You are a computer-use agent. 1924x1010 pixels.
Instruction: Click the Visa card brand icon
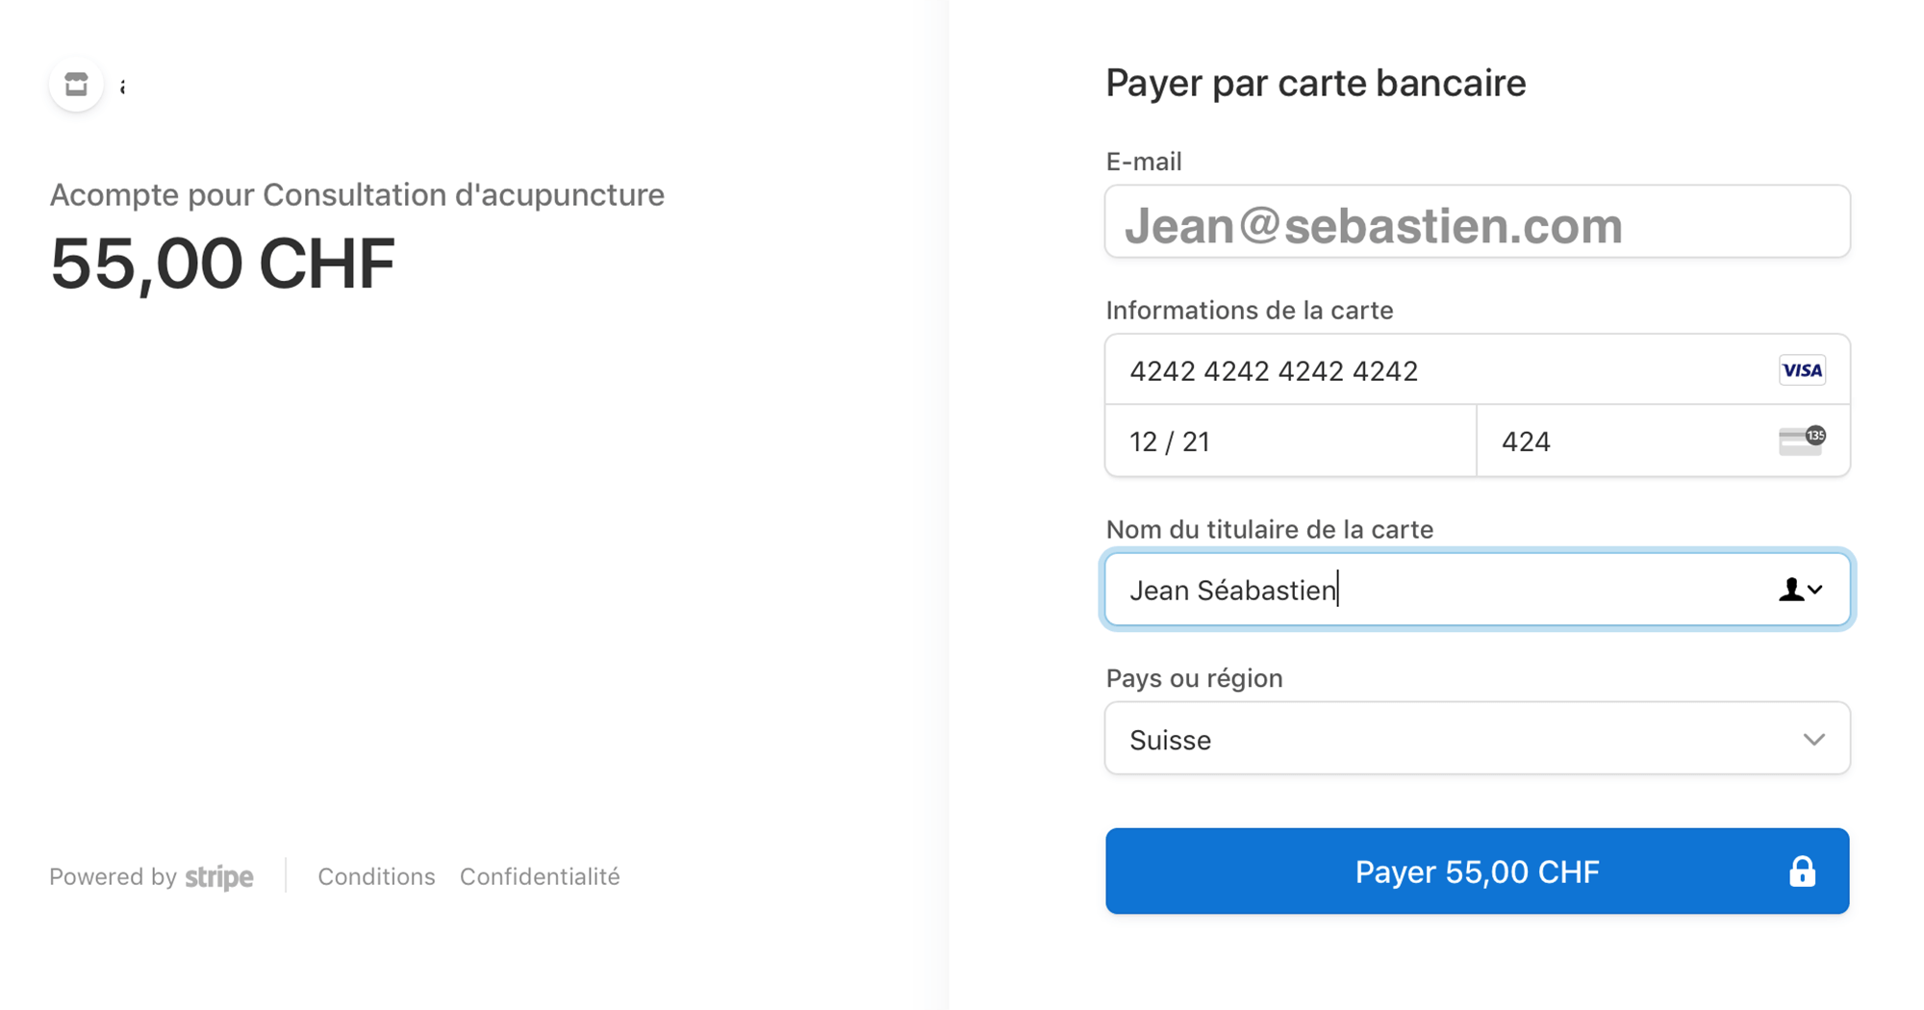point(1801,370)
